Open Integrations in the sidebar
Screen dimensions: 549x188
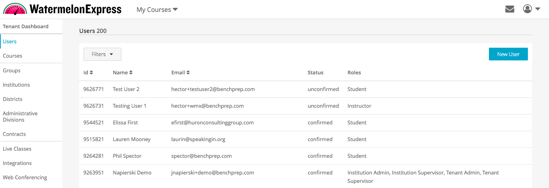pyautogui.click(x=17, y=163)
